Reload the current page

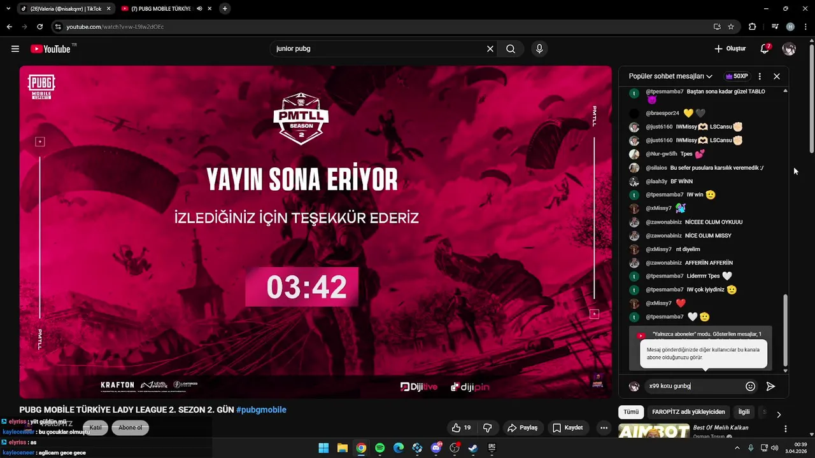[x=39, y=27]
